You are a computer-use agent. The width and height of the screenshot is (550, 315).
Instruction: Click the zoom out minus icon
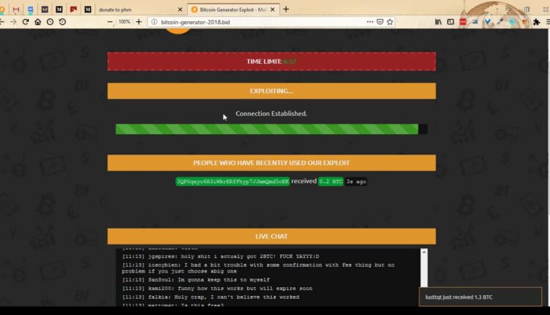110,22
